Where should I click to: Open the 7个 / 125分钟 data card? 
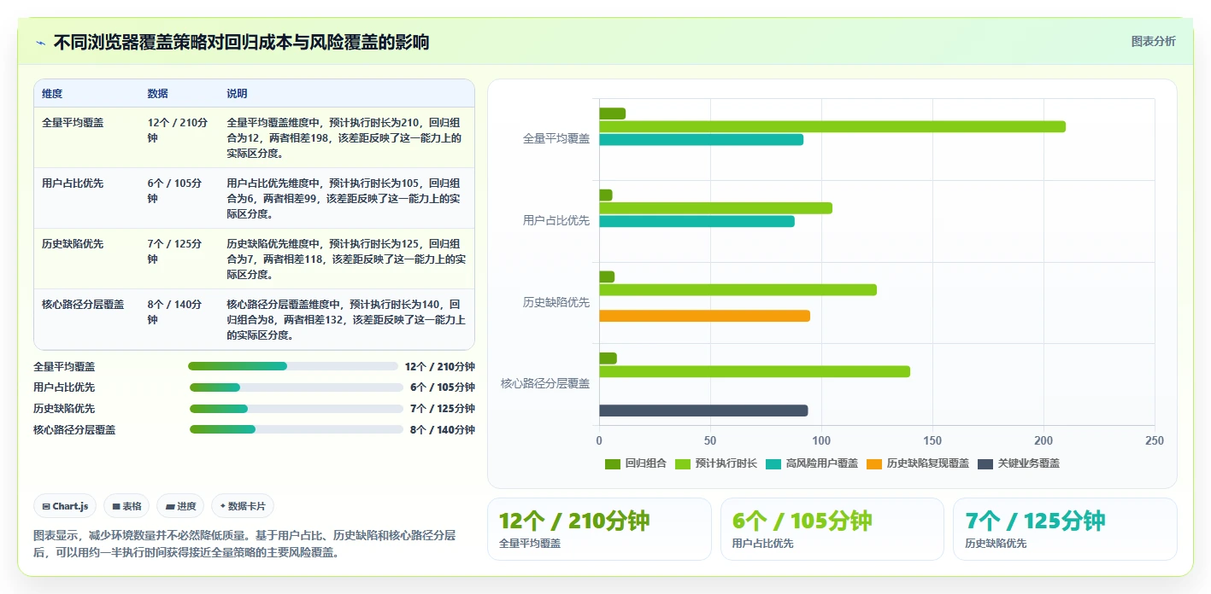click(1065, 529)
